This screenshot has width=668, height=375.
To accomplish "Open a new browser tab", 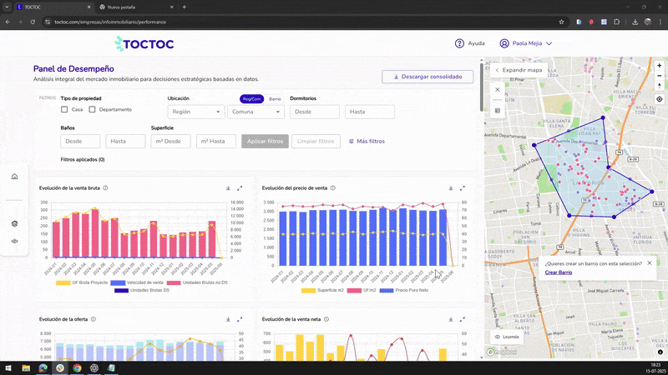I will tap(184, 7).
